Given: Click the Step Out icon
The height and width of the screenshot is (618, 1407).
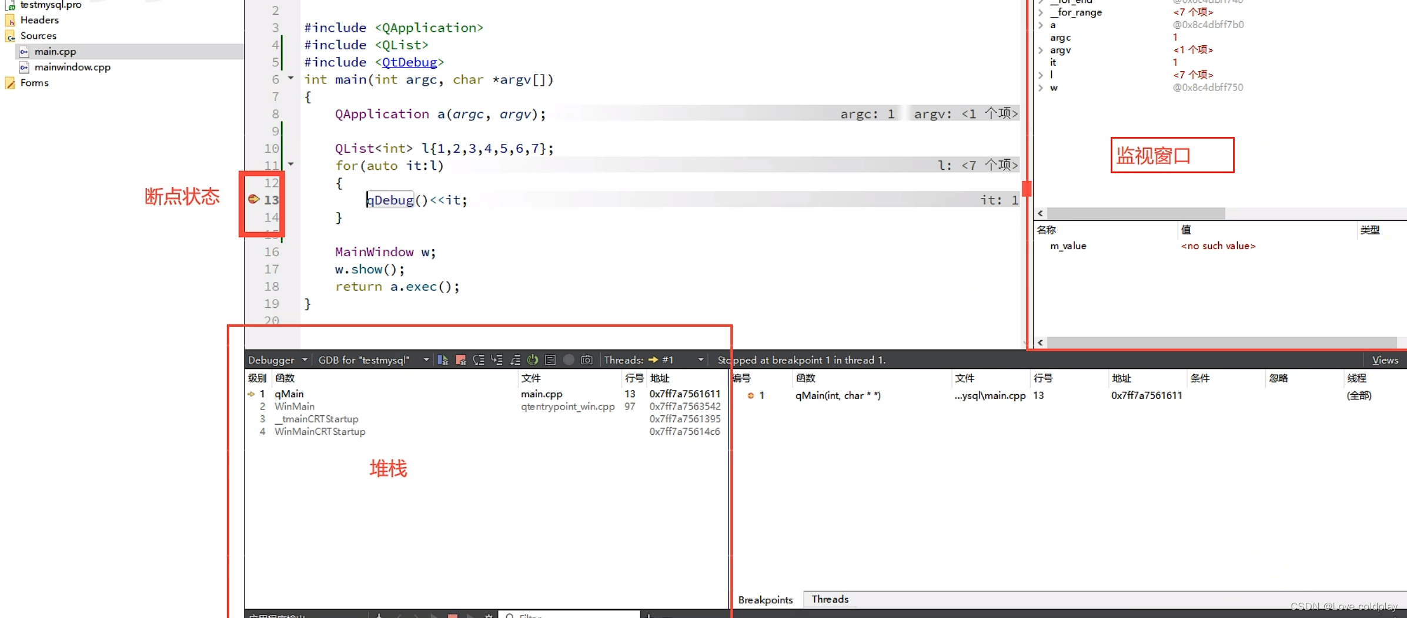Looking at the screenshot, I should pyautogui.click(x=515, y=360).
